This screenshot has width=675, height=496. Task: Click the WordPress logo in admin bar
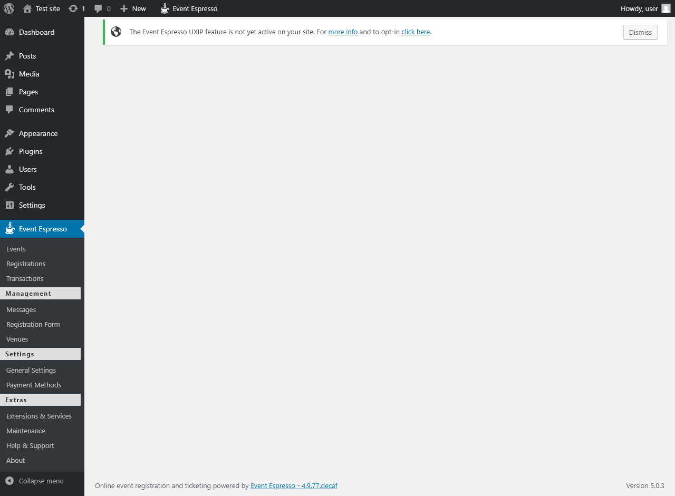tap(9, 8)
